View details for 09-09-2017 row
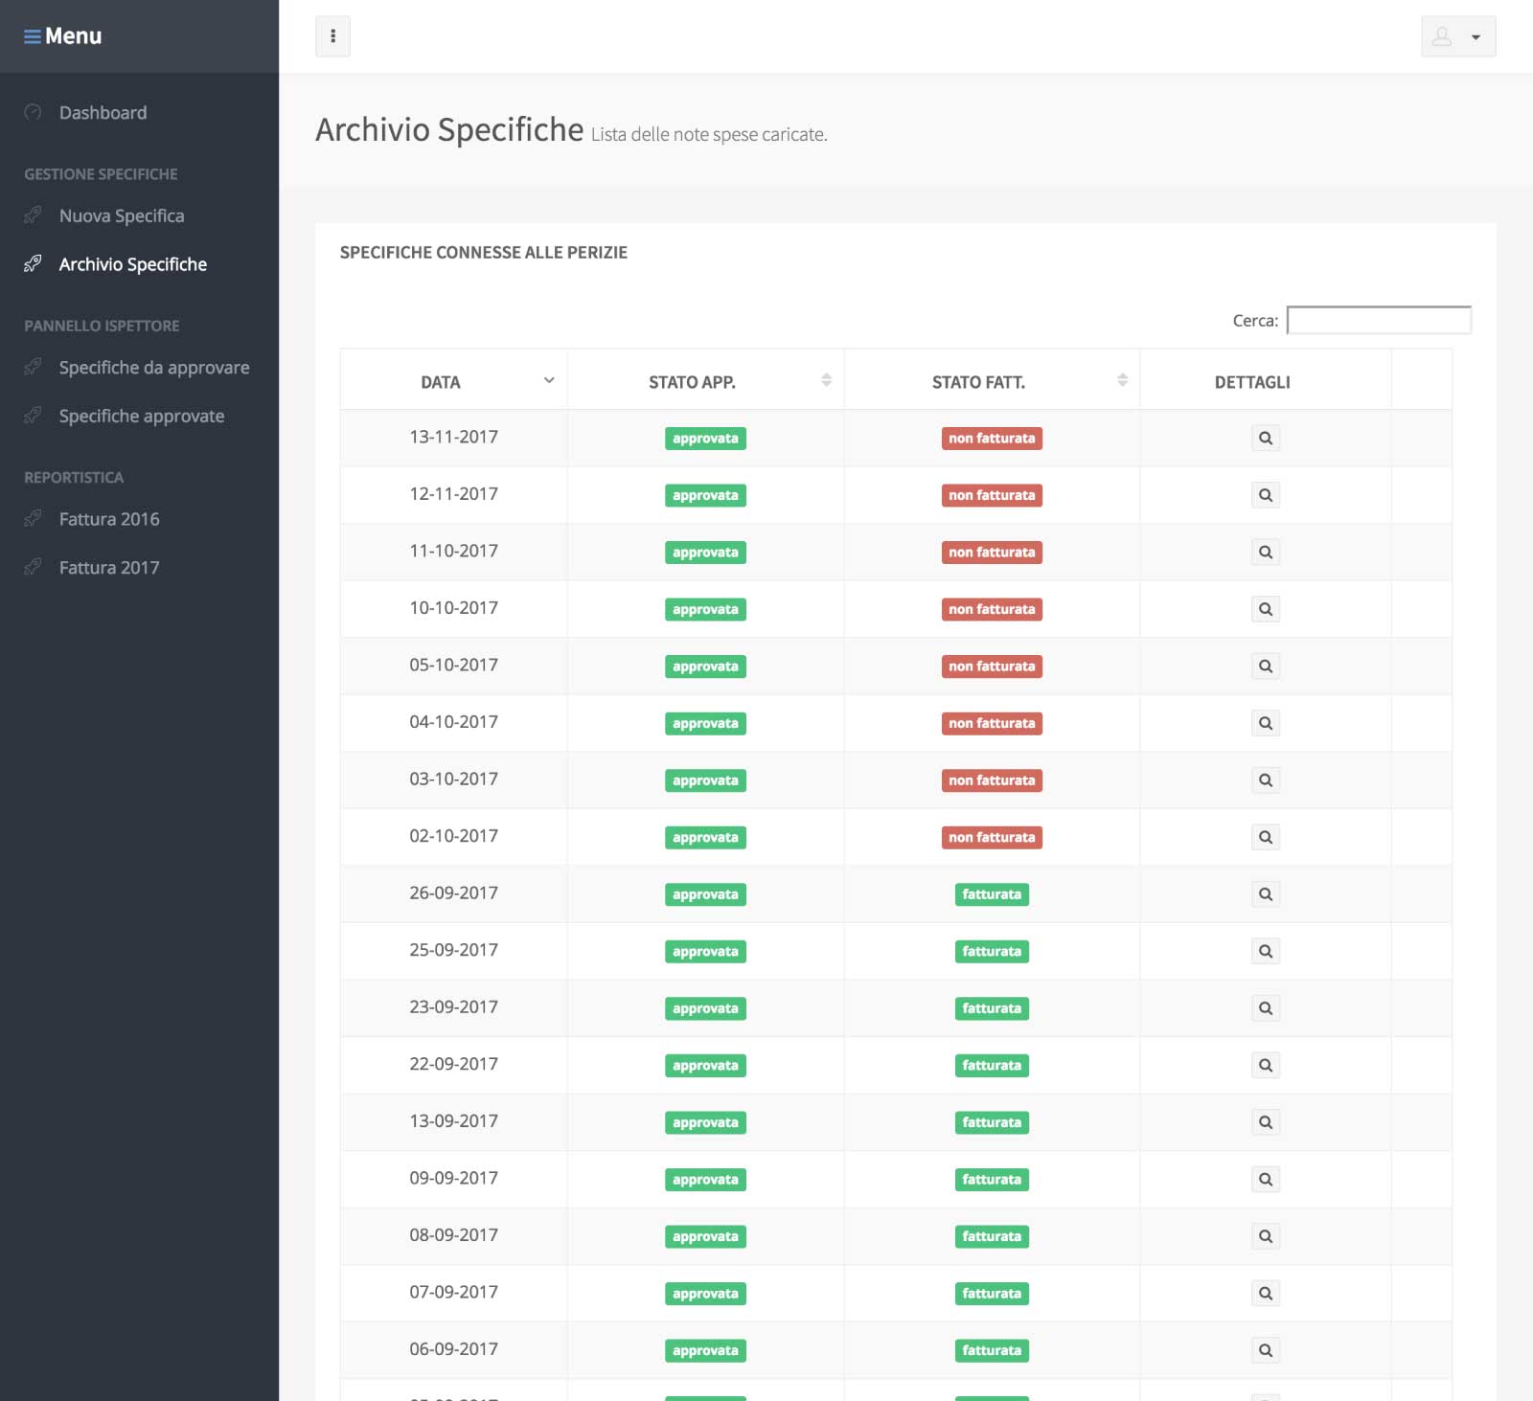The width and height of the screenshot is (1533, 1401). coord(1266,1179)
